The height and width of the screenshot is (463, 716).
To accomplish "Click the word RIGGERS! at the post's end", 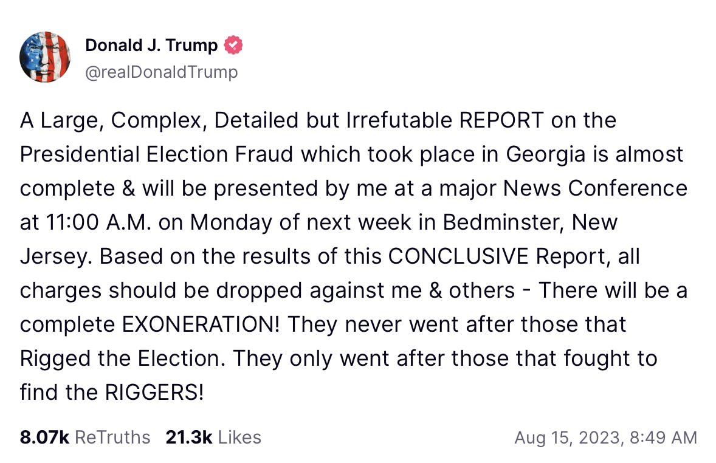I will (154, 393).
